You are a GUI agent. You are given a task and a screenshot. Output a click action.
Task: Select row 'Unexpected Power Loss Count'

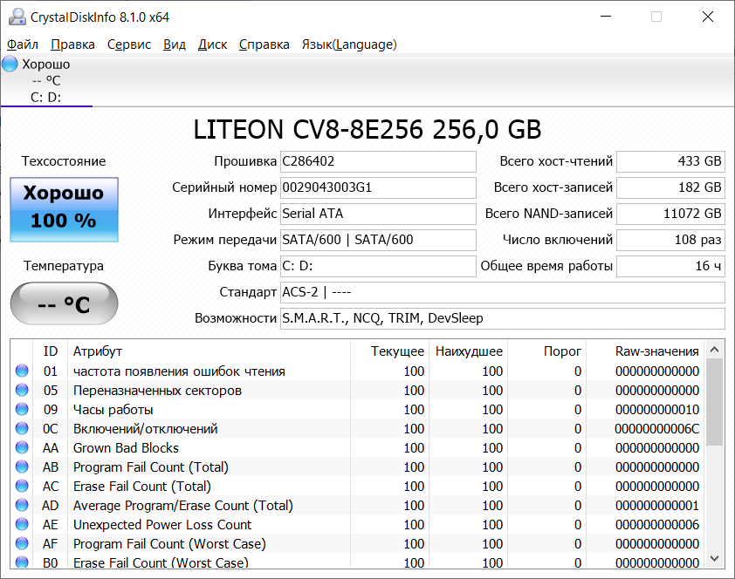tap(358, 525)
